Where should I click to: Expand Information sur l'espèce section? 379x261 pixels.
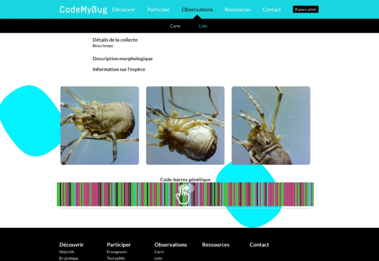(119, 69)
